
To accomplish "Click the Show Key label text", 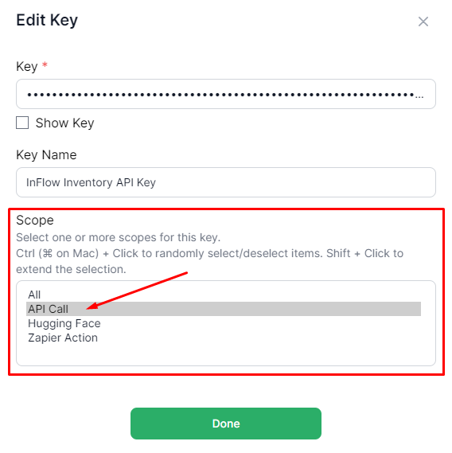I will click(64, 123).
